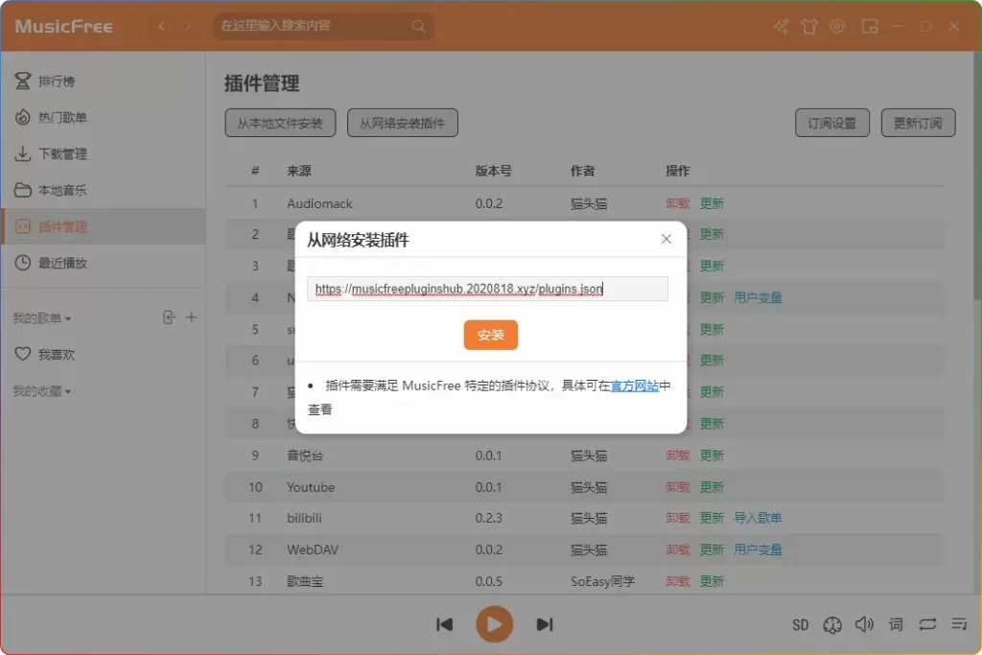The width and height of the screenshot is (982, 655).
Task: Click the 版本号 column header
Action: [x=493, y=171]
